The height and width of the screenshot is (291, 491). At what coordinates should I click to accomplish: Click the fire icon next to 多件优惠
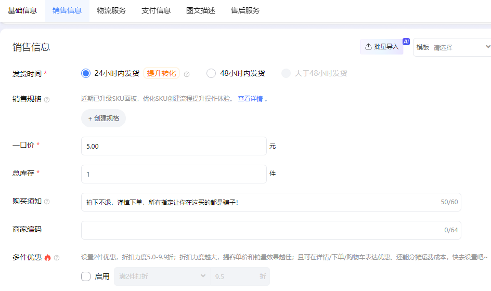(48, 257)
